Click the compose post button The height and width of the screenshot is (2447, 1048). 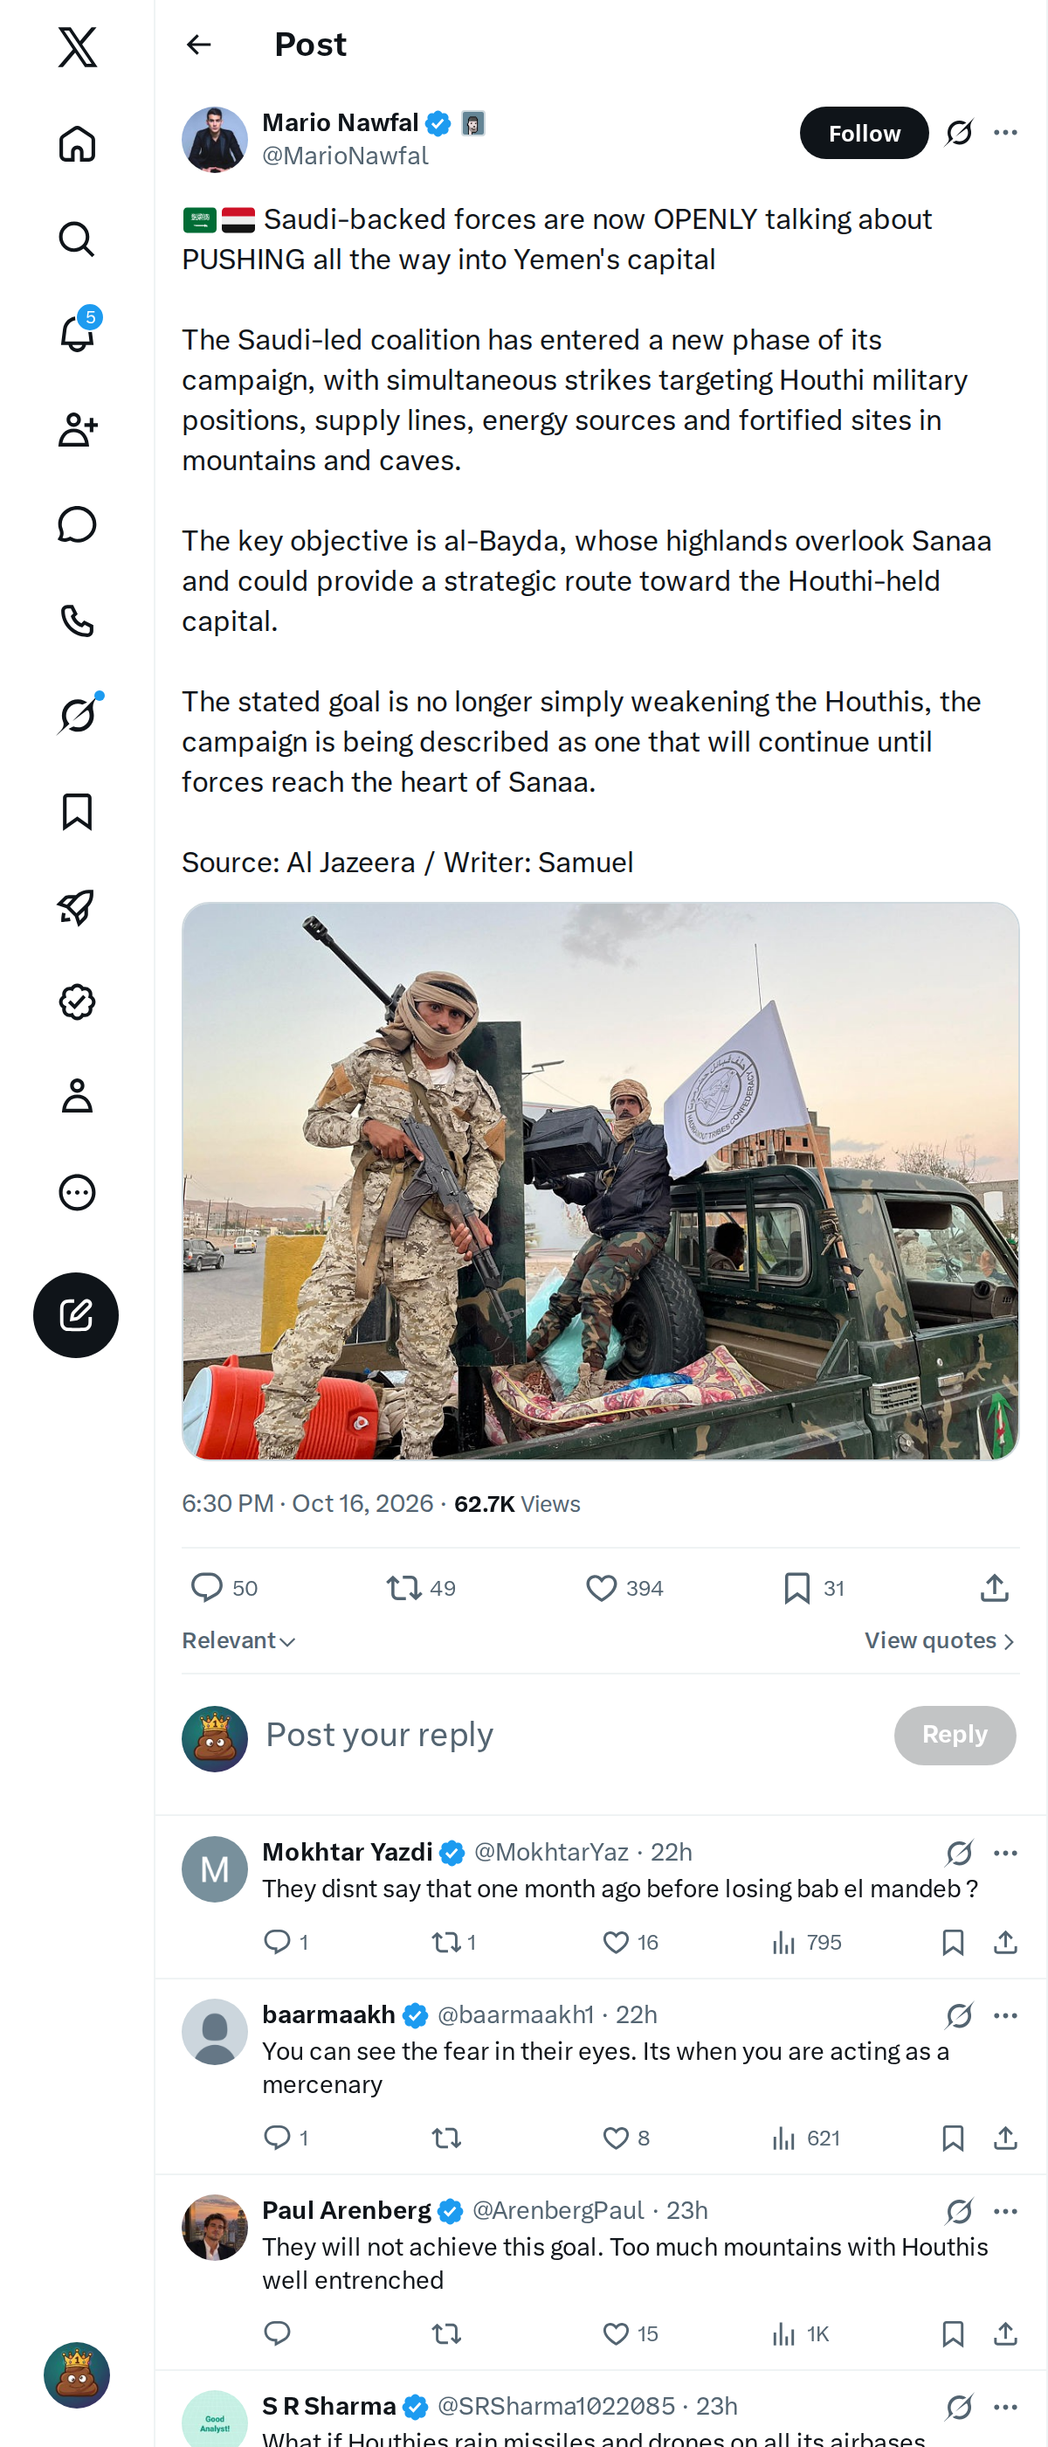pos(76,1314)
